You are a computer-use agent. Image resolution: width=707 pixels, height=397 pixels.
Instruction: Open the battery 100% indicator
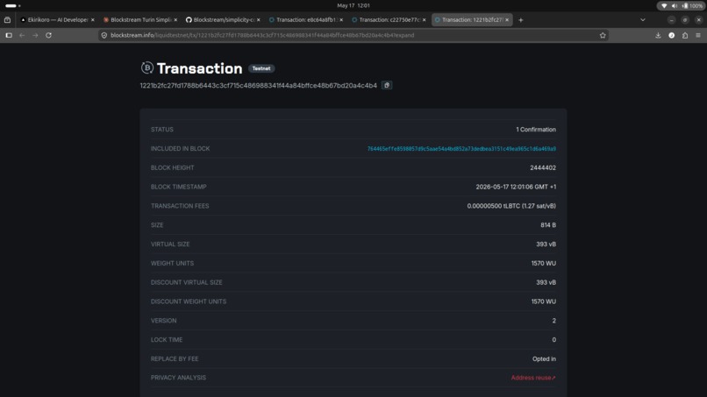pos(692,6)
